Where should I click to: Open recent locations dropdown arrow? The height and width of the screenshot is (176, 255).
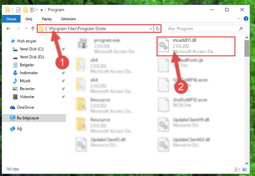[x=26, y=29]
